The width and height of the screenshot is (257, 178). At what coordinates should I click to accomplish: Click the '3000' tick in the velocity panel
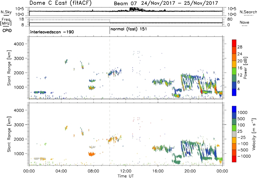tap(19, 125)
